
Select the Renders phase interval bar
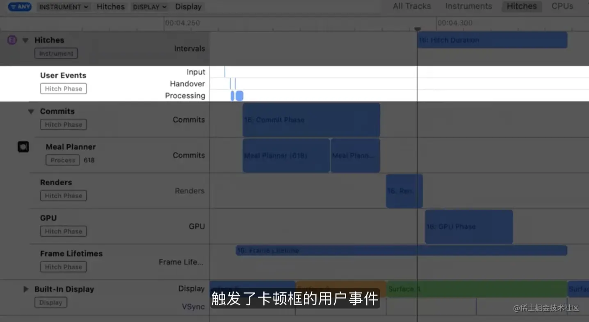[404, 191]
